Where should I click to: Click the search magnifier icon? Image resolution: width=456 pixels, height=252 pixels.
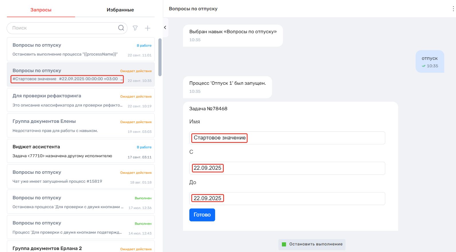point(121,28)
